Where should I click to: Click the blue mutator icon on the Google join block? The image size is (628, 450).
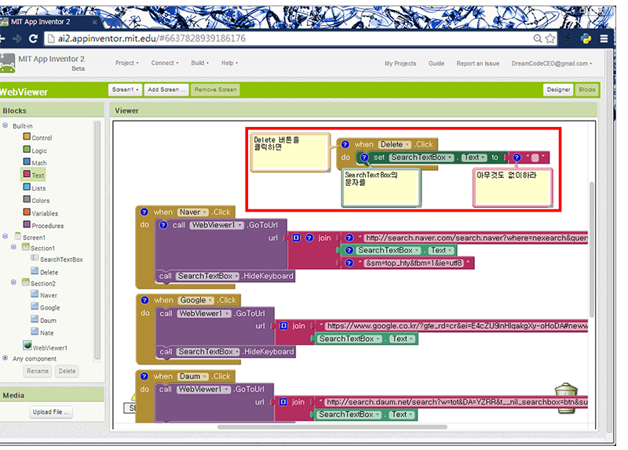point(283,326)
